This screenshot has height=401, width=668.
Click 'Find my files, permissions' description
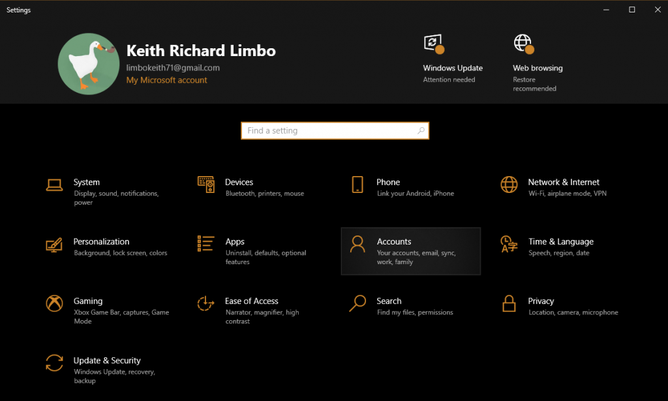[x=415, y=312]
